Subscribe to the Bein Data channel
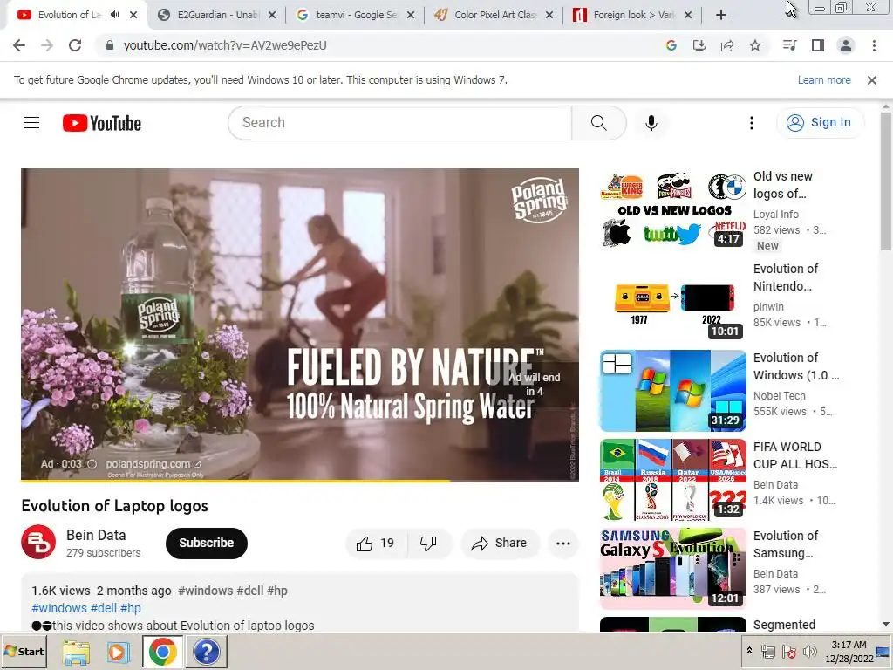Screen dimensions: 893x670 [x=206, y=543]
